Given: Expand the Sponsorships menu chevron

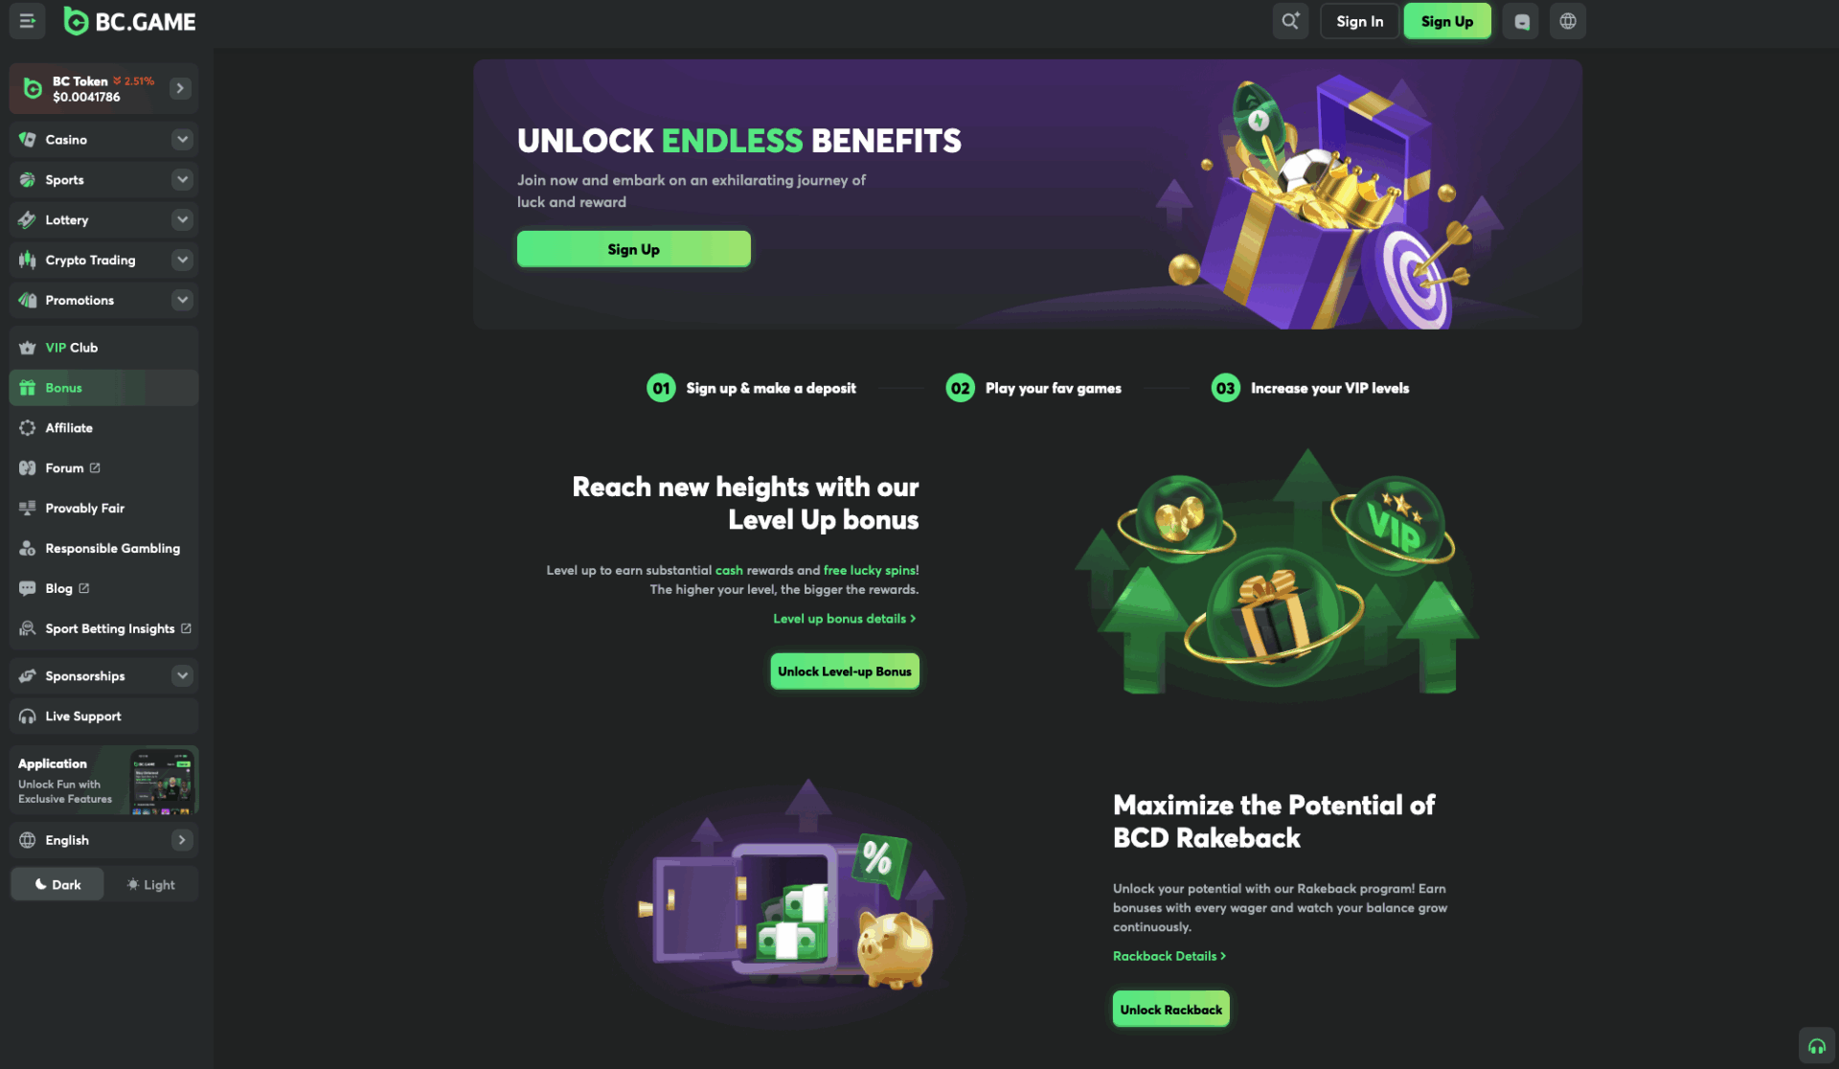Looking at the screenshot, I should pos(182,676).
